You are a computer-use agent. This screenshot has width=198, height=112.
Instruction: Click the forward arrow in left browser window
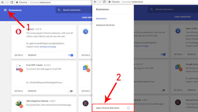coord(7,2)
